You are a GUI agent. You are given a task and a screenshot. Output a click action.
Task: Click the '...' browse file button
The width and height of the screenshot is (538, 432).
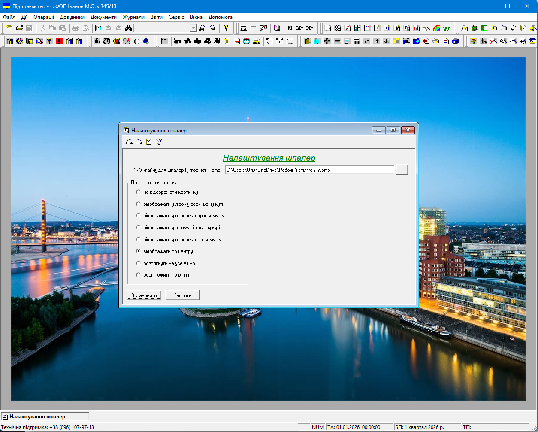[x=402, y=170]
